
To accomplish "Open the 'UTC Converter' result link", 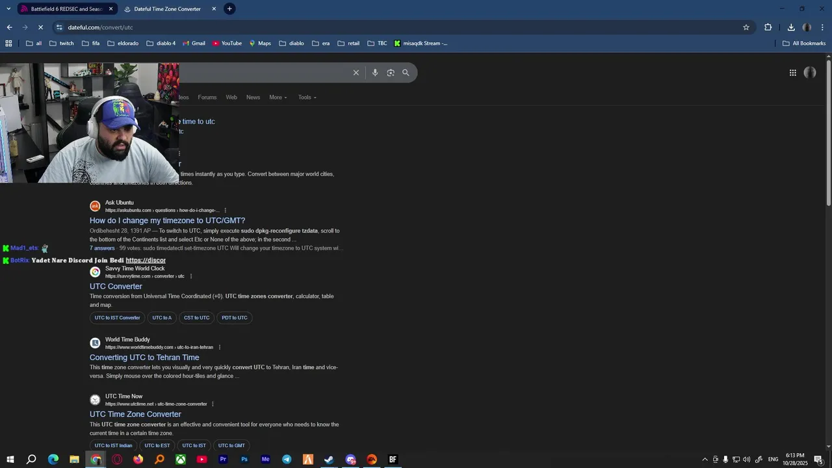I will pyautogui.click(x=116, y=287).
